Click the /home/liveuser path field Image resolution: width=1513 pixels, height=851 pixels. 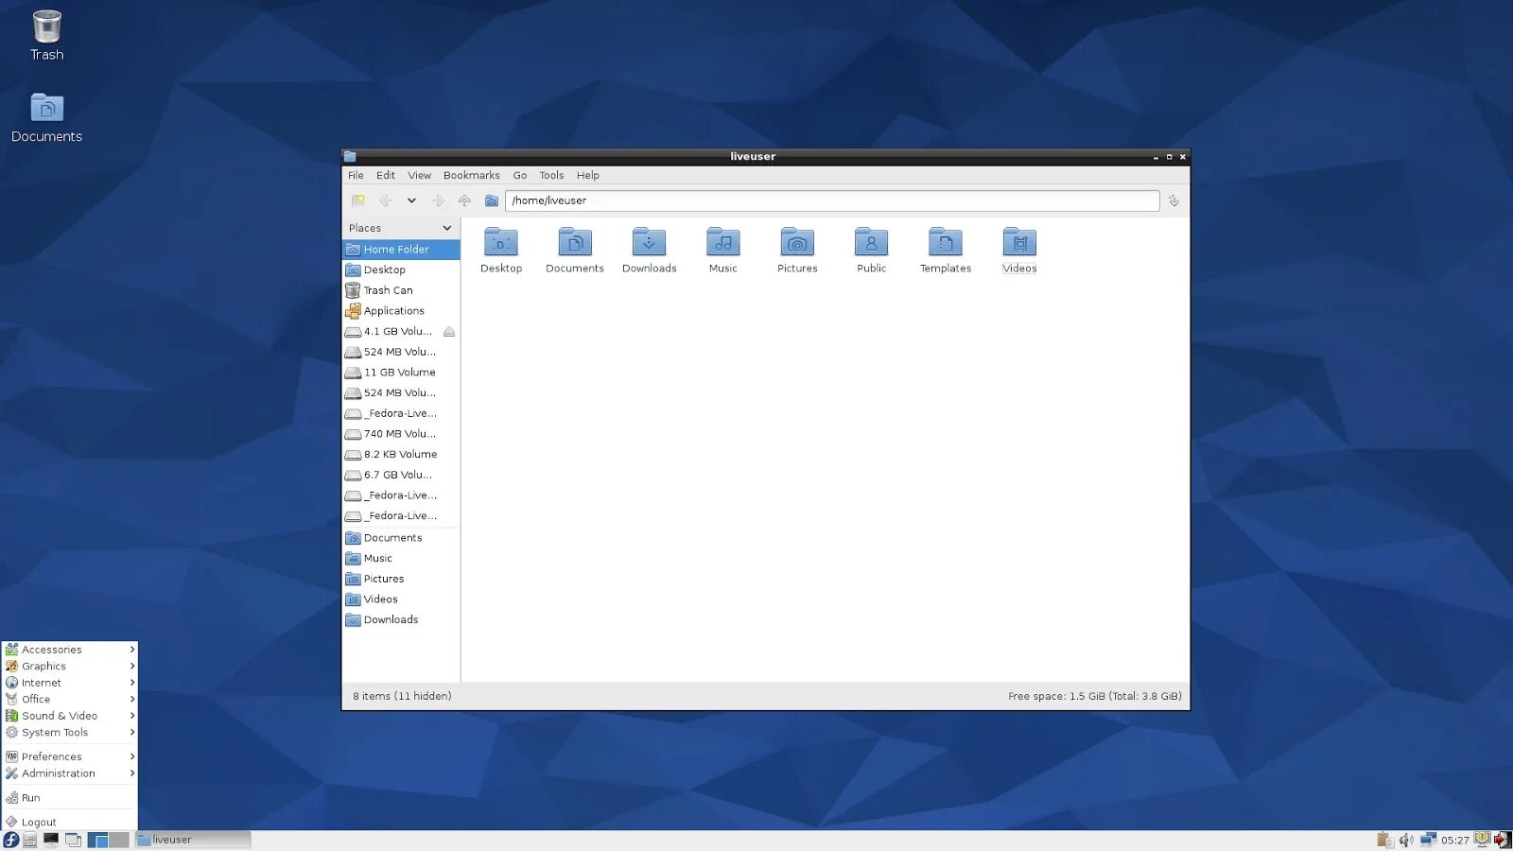[x=832, y=200]
